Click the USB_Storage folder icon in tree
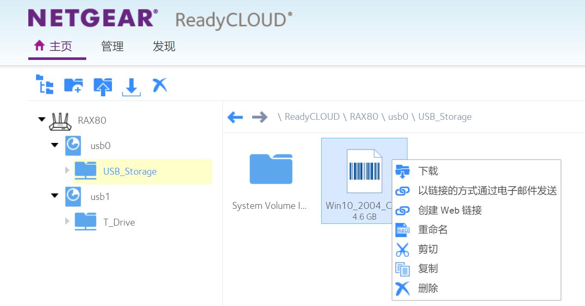585x306 pixels. [85, 171]
